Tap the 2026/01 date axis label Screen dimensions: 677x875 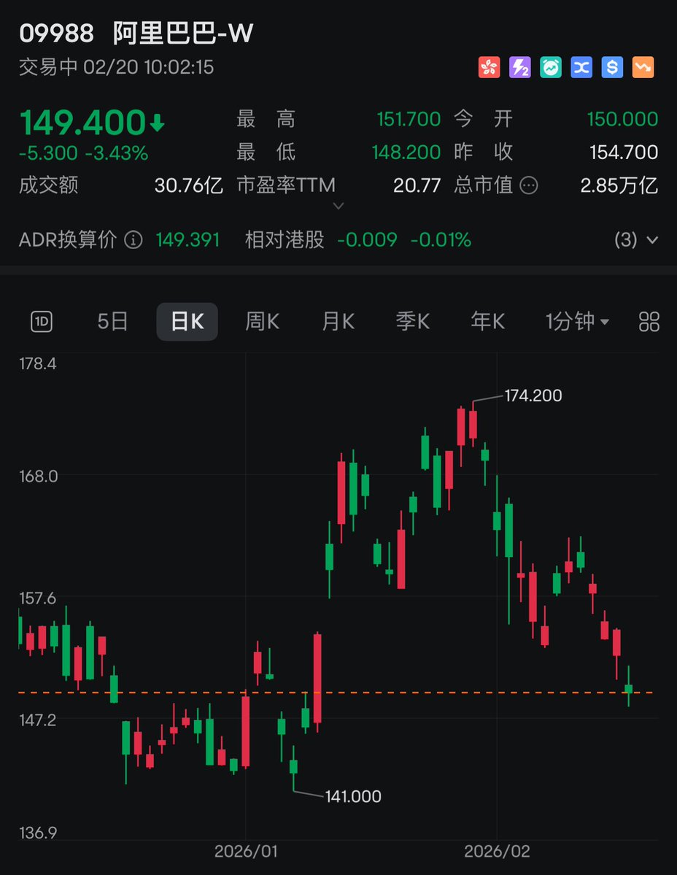click(246, 852)
